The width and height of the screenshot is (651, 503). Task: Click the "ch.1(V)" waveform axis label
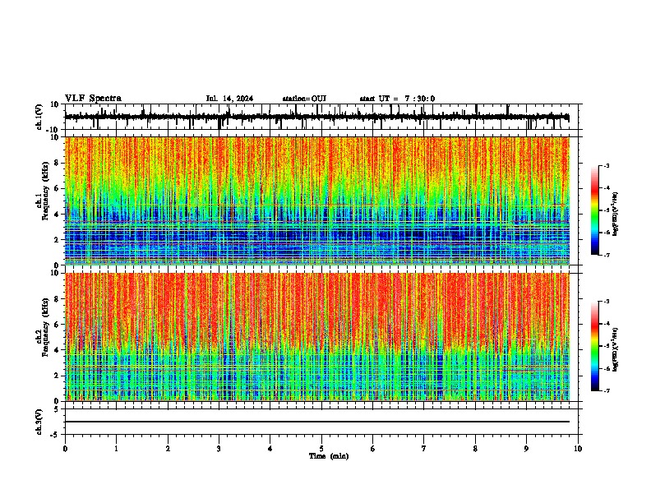[39, 117]
